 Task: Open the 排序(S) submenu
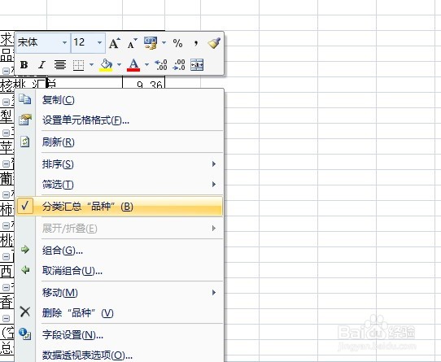[x=120, y=164]
